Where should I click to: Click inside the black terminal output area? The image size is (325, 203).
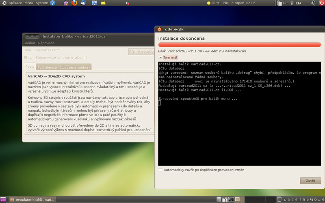coord(239,114)
